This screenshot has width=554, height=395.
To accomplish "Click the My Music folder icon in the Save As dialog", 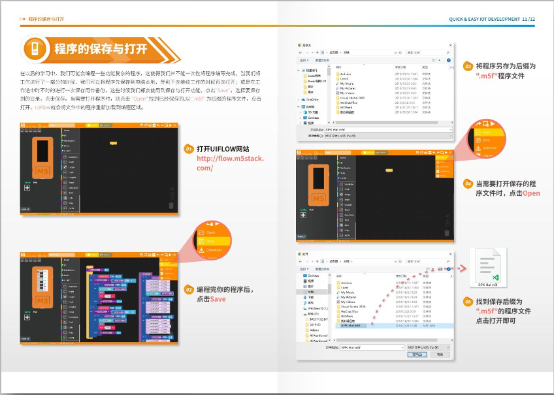I will 336,84.
